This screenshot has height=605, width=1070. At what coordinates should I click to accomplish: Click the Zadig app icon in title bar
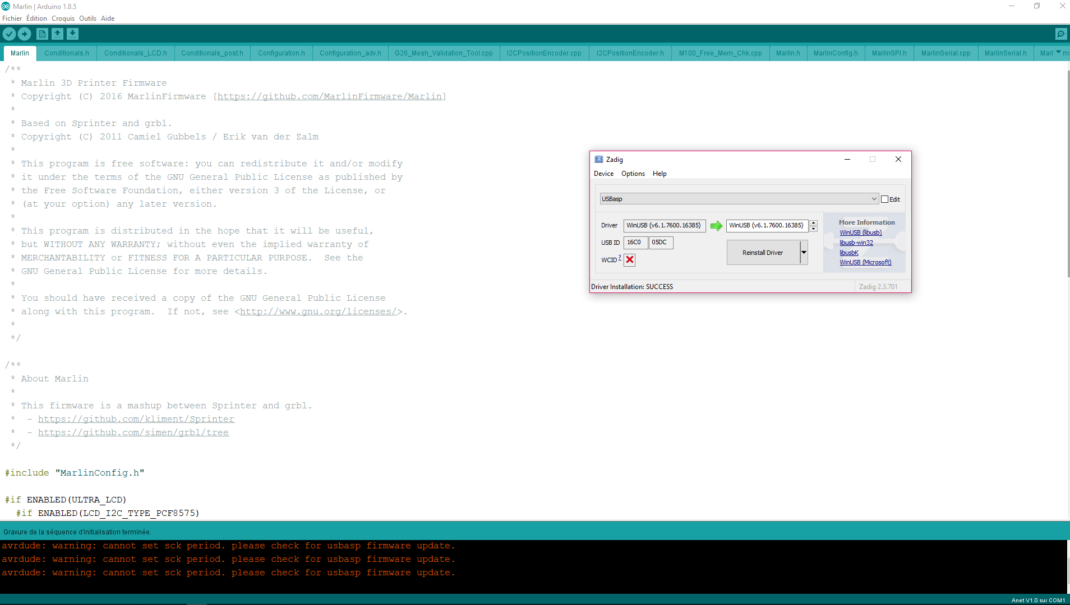598,160
